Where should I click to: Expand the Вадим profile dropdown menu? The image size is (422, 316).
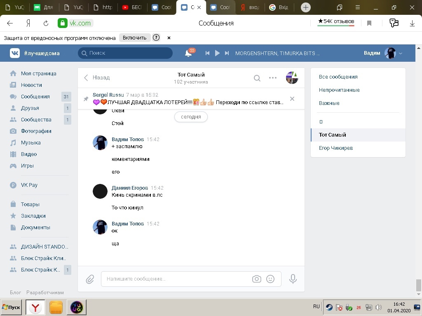tap(400, 53)
